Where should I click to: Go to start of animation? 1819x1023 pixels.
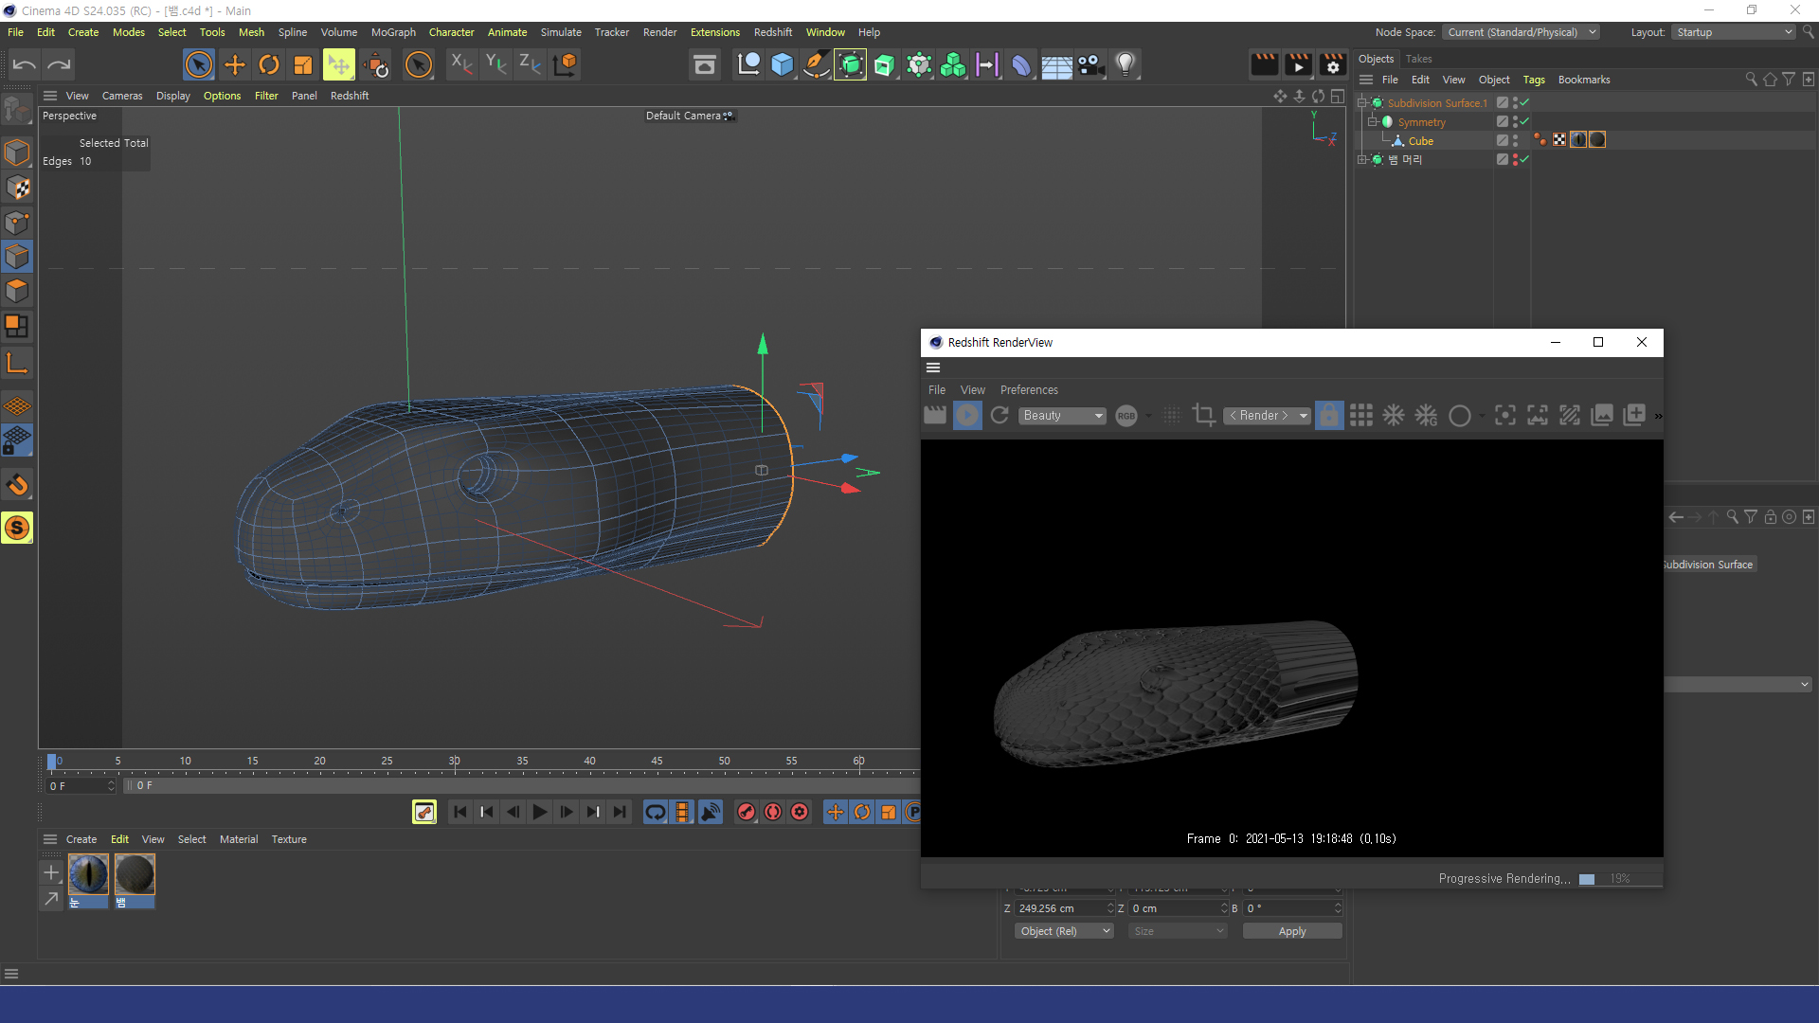459,812
